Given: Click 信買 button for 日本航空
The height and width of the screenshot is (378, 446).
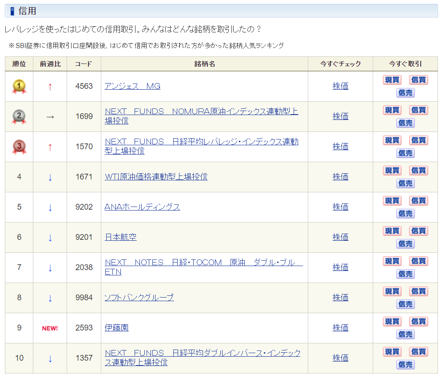Looking at the screenshot, I should (x=418, y=231).
